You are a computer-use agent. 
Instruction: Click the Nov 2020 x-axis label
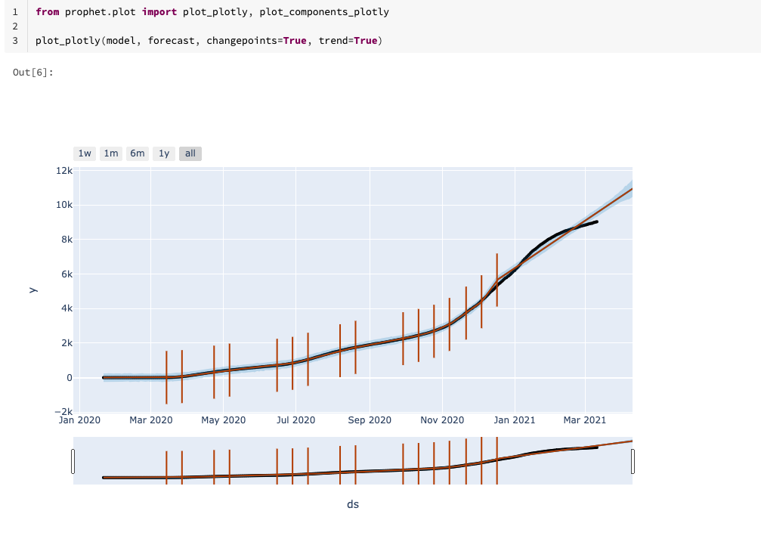[442, 420]
